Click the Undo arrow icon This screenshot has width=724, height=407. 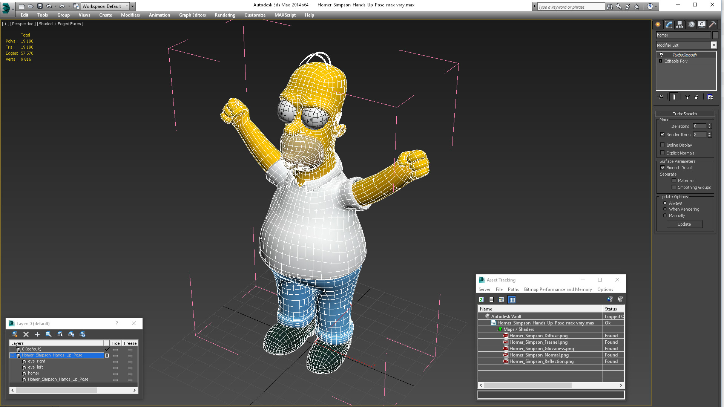[49, 6]
